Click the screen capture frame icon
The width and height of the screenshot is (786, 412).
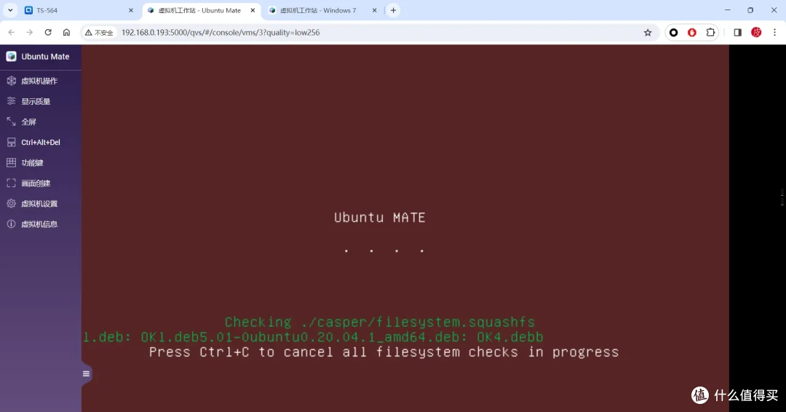tap(11, 183)
